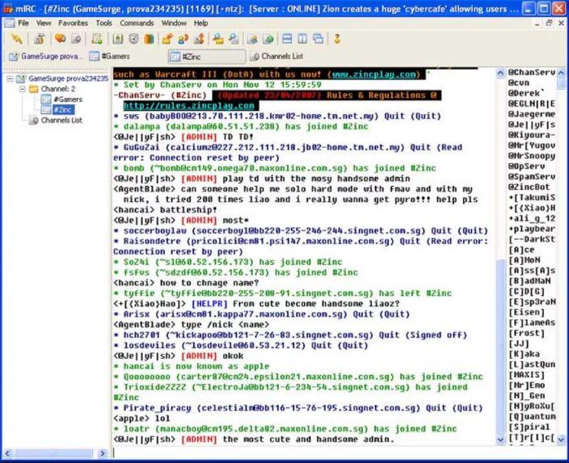Click the Timer clock icon
This screenshot has width=569, height=463.
133,39
